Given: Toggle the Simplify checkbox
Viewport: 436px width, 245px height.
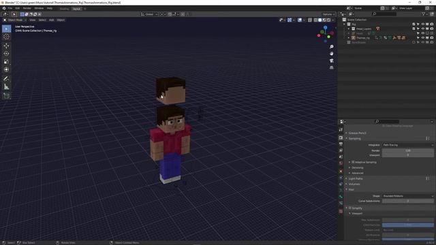Looking at the screenshot, I should tap(349, 208).
